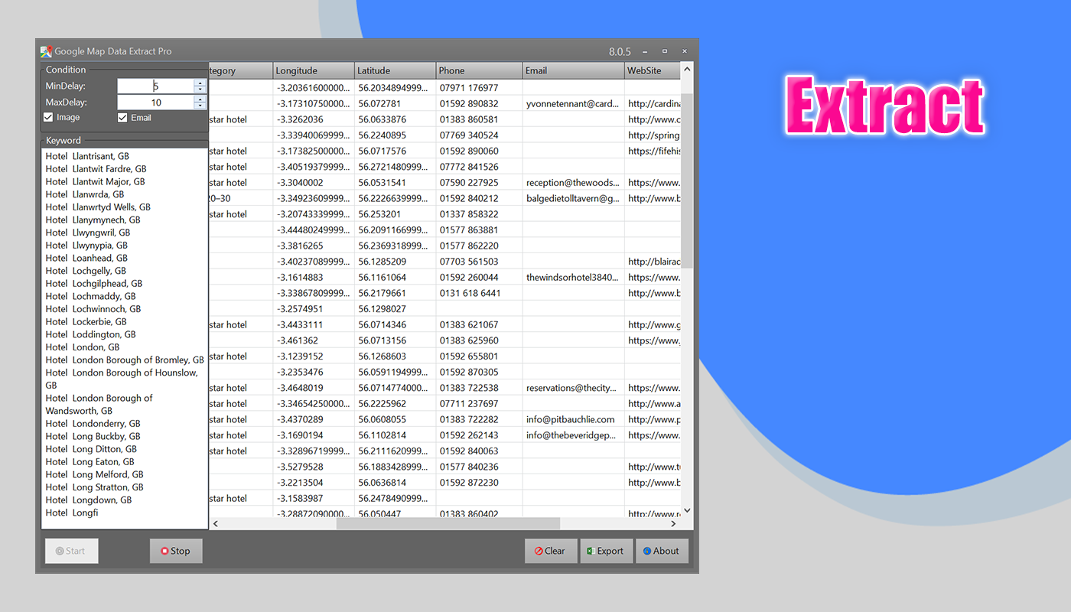Screen dimensions: 1071x612
Task: Click the circular icon on the Start button
Action: [x=59, y=551]
